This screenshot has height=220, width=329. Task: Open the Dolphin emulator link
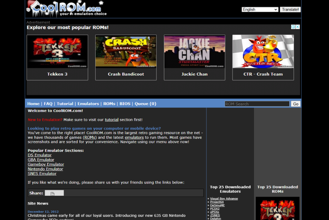(216, 218)
